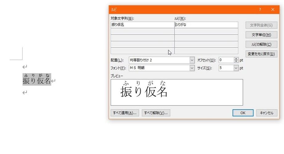The width and height of the screenshot is (284, 154).
Task: Open the 配置 alignment dropdown arrow
Action: [x=192, y=60]
